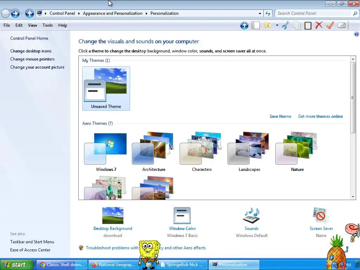The width and height of the screenshot is (360, 270).
Task: Select the Windows 7 Aero theme
Action: 106,152
